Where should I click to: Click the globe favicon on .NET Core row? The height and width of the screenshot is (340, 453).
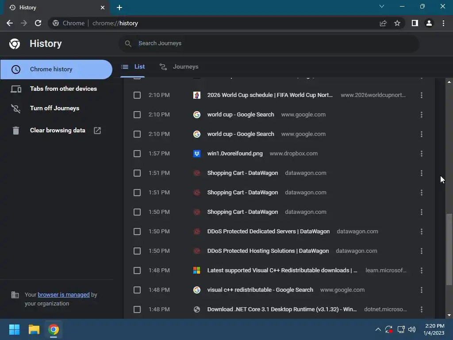(x=197, y=309)
